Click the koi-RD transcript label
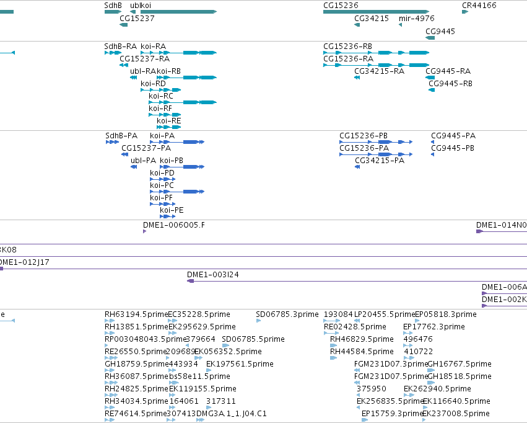 (x=153, y=84)
